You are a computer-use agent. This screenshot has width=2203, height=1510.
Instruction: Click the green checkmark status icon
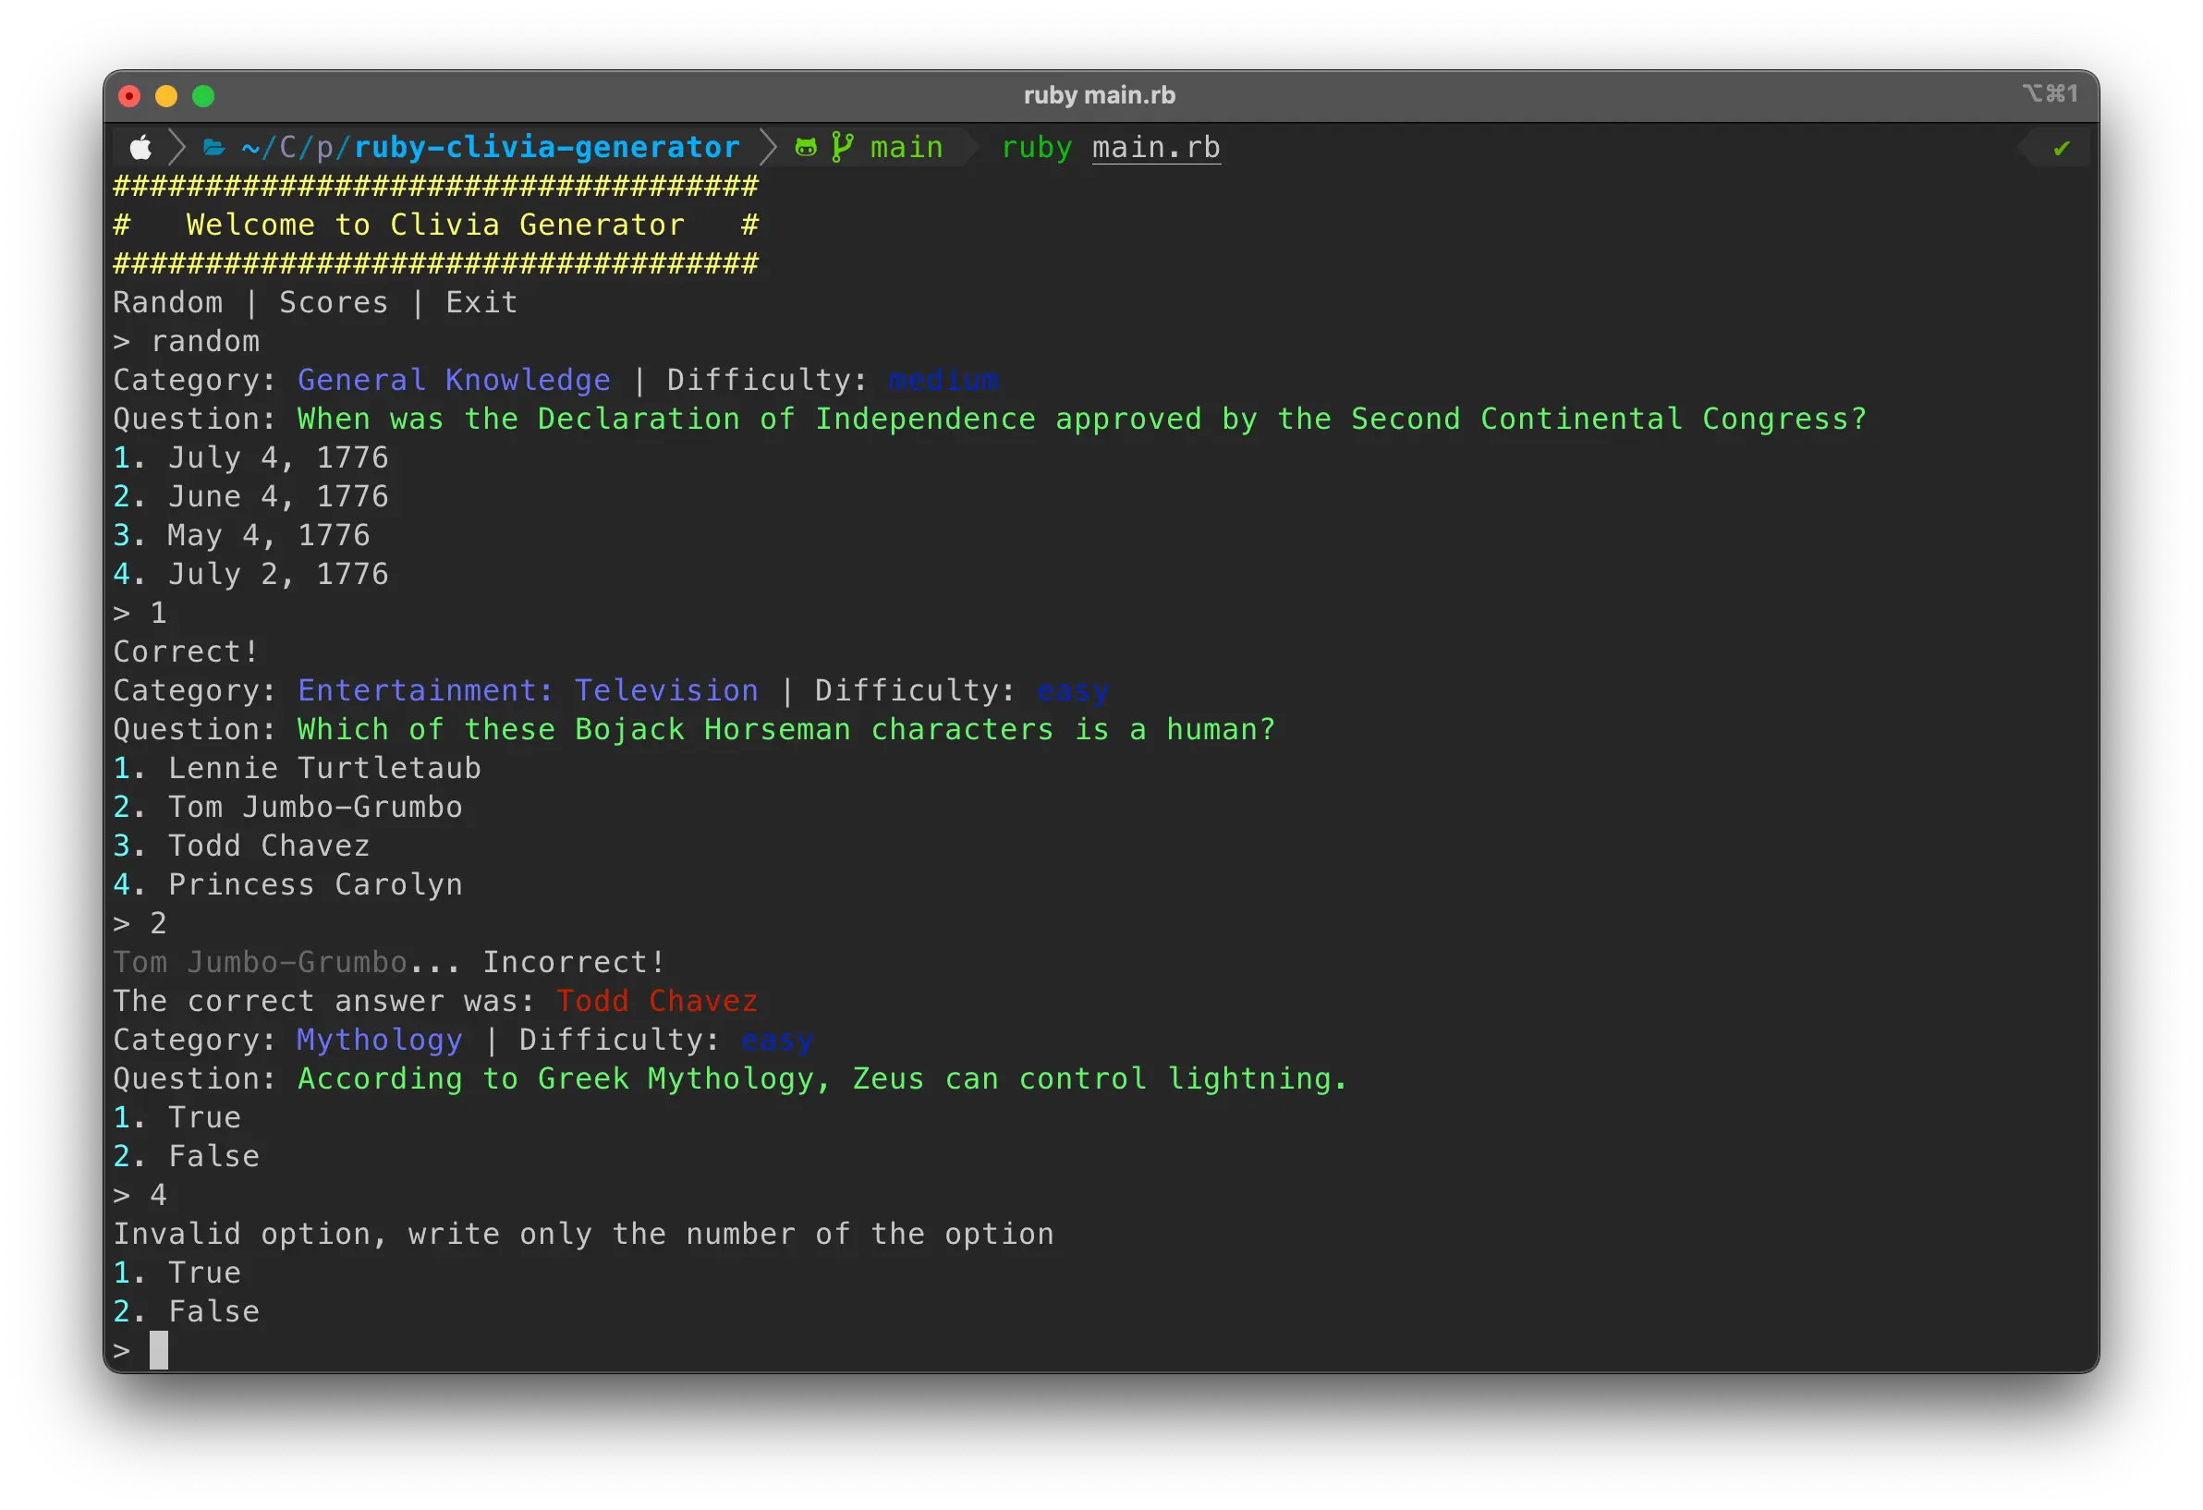[x=2061, y=149]
